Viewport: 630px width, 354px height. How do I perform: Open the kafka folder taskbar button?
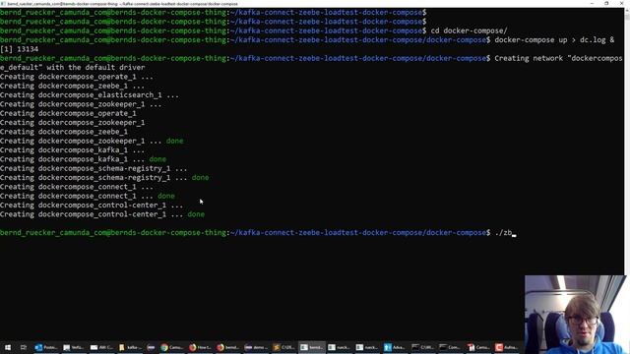point(130,347)
